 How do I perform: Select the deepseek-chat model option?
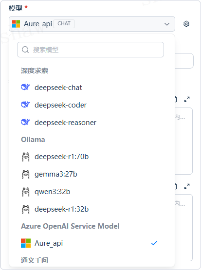[92, 88]
